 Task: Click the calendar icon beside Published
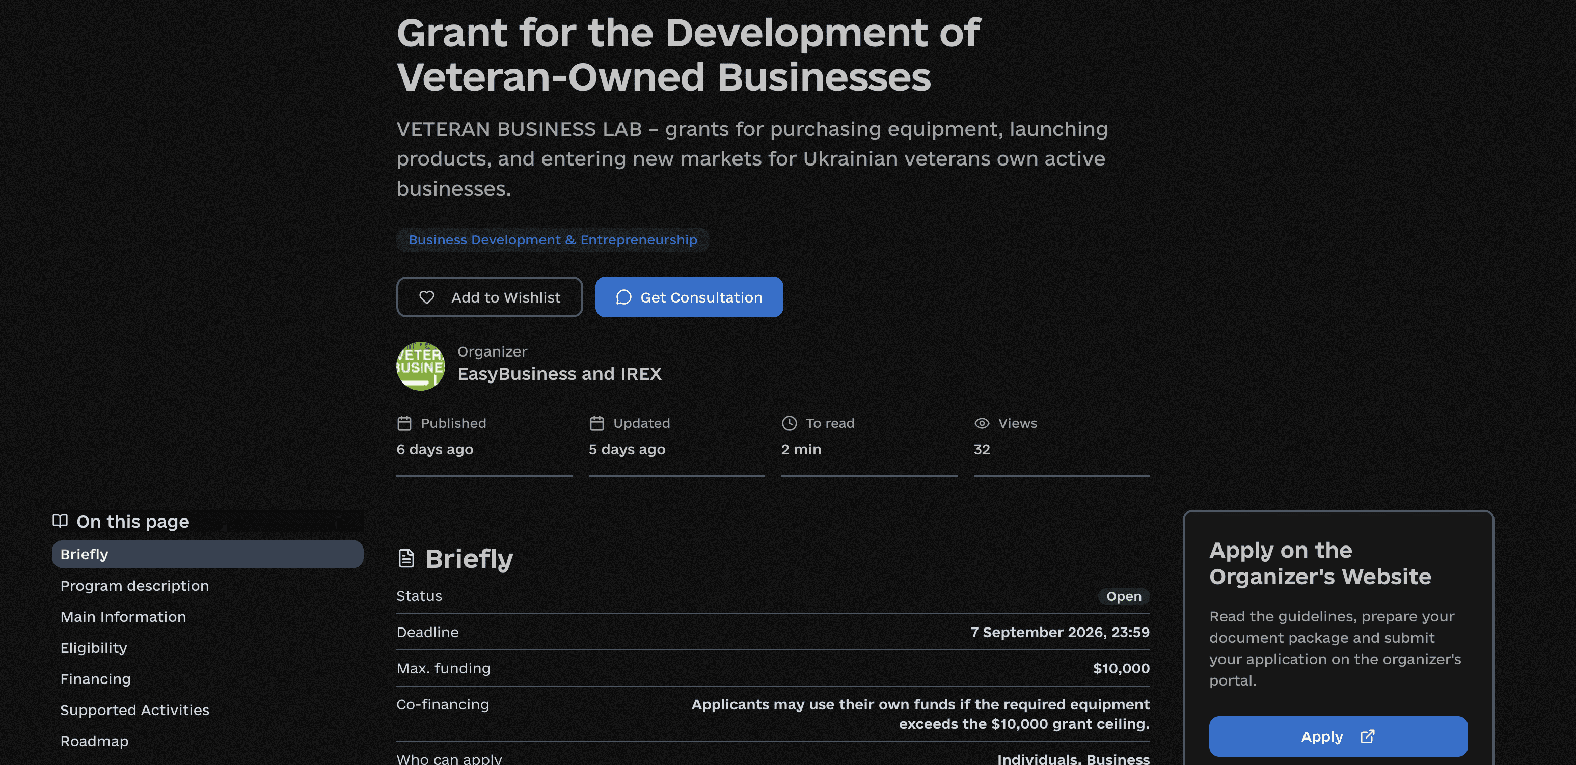(x=404, y=423)
